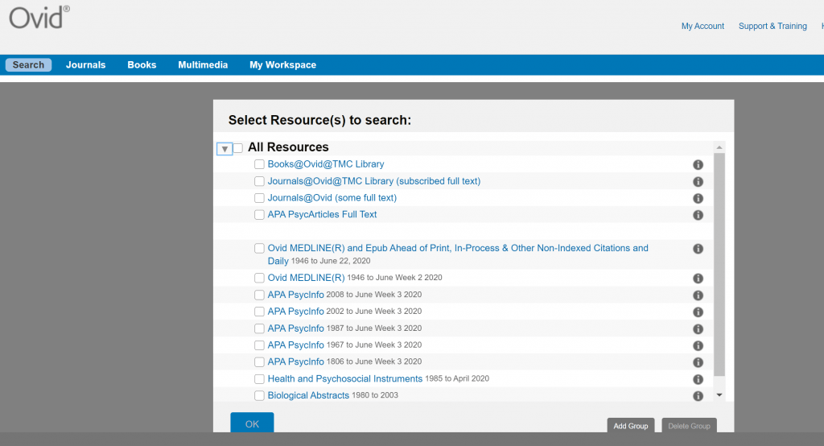Screen dimensions: 824x446
Task: Check Ovid MEDLINE(R) and Epub Ahead of Print checkbox
Action: click(x=259, y=248)
